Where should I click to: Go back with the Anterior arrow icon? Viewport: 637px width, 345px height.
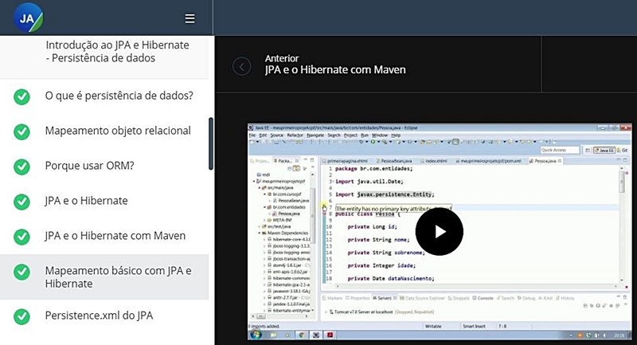coord(241,66)
